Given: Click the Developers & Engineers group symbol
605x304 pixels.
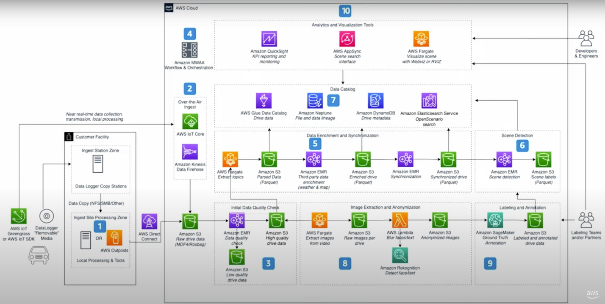Looking at the screenshot, I should tap(586, 38).
